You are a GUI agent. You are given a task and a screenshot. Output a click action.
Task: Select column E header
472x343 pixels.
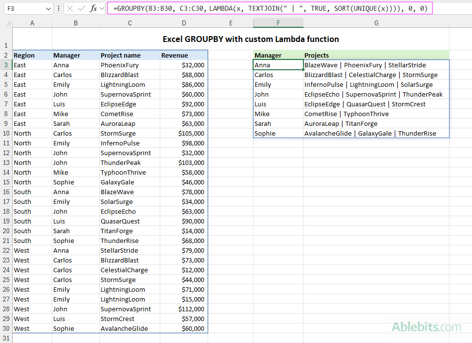pos(231,23)
